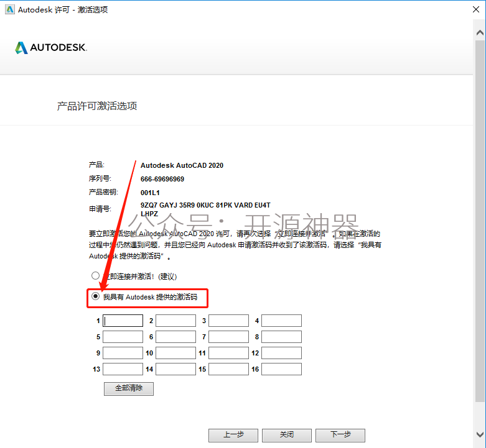This screenshot has width=486, height=448.
Task: Click activation code field 7
Action: click(229, 337)
